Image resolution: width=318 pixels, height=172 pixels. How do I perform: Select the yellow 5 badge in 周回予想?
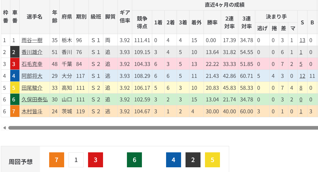[212, 160]
